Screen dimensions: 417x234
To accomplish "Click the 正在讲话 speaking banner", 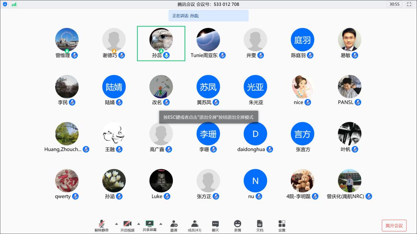I will 208,16.
